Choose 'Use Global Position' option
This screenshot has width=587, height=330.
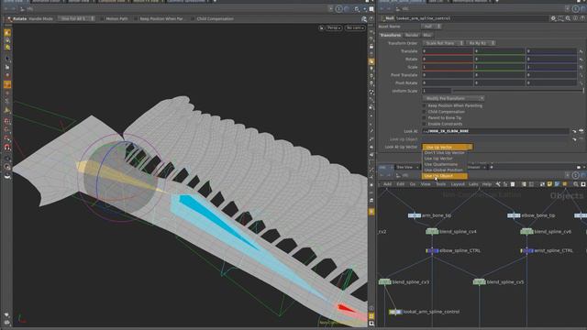point(444,170)
